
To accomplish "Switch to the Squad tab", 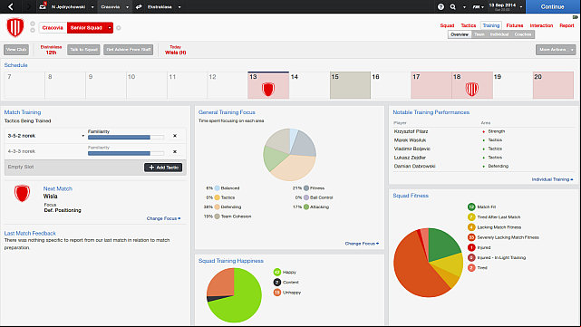I will [447, 25].
